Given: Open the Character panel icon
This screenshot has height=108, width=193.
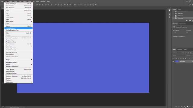Looking at the screenshot, I should click(x=169, y=15).
